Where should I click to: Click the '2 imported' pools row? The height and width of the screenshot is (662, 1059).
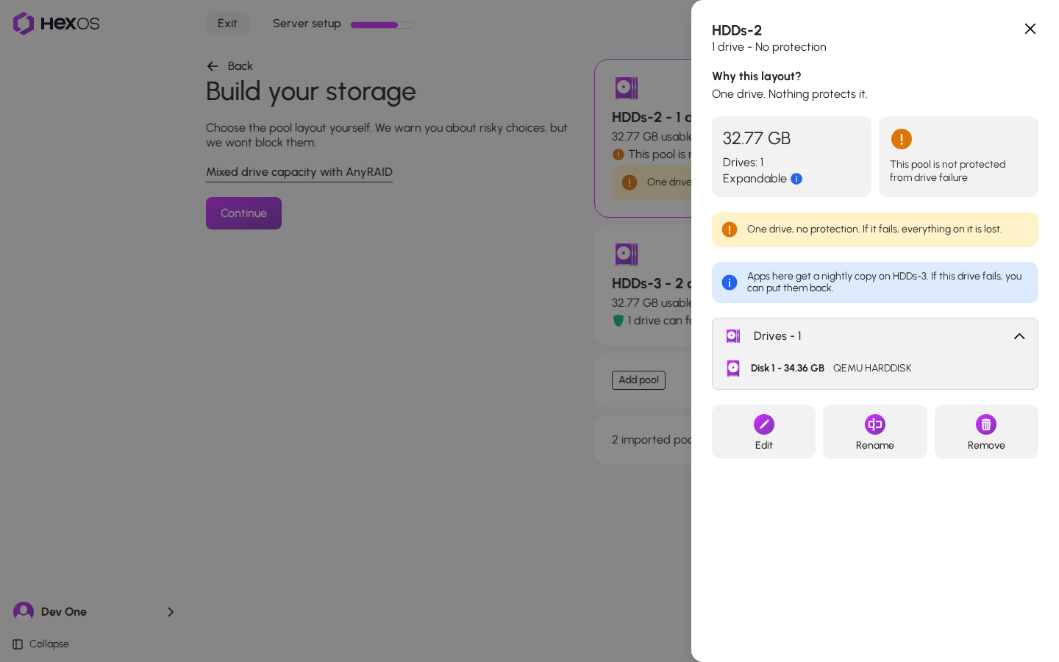click(643, 440)
